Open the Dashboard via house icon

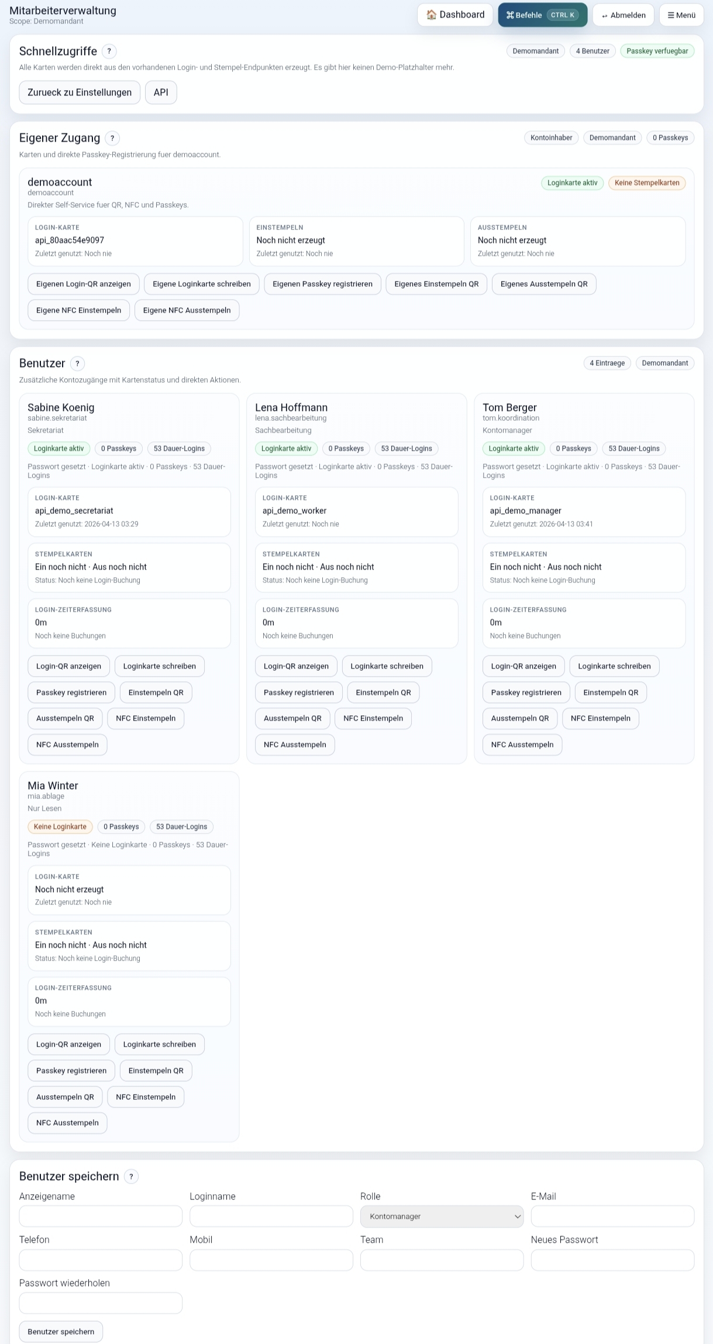454,15
